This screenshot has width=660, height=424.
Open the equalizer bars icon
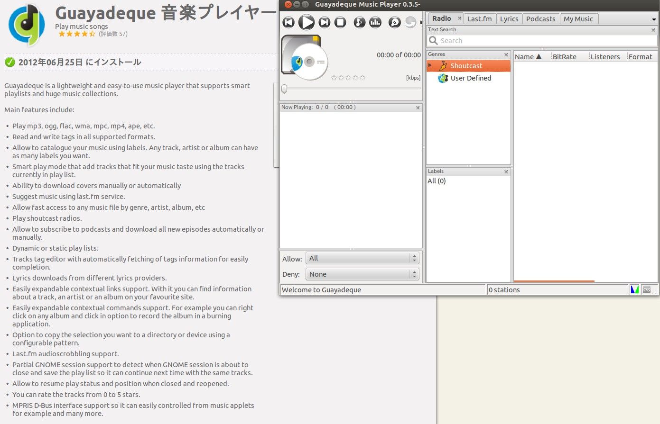click(375, 22)
